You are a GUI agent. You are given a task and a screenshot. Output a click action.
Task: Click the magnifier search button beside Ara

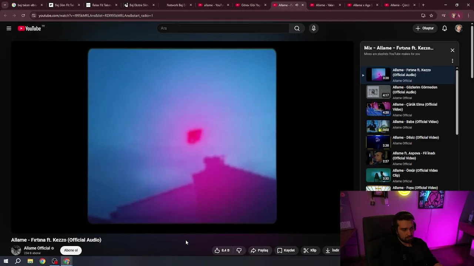pos(297,28)
